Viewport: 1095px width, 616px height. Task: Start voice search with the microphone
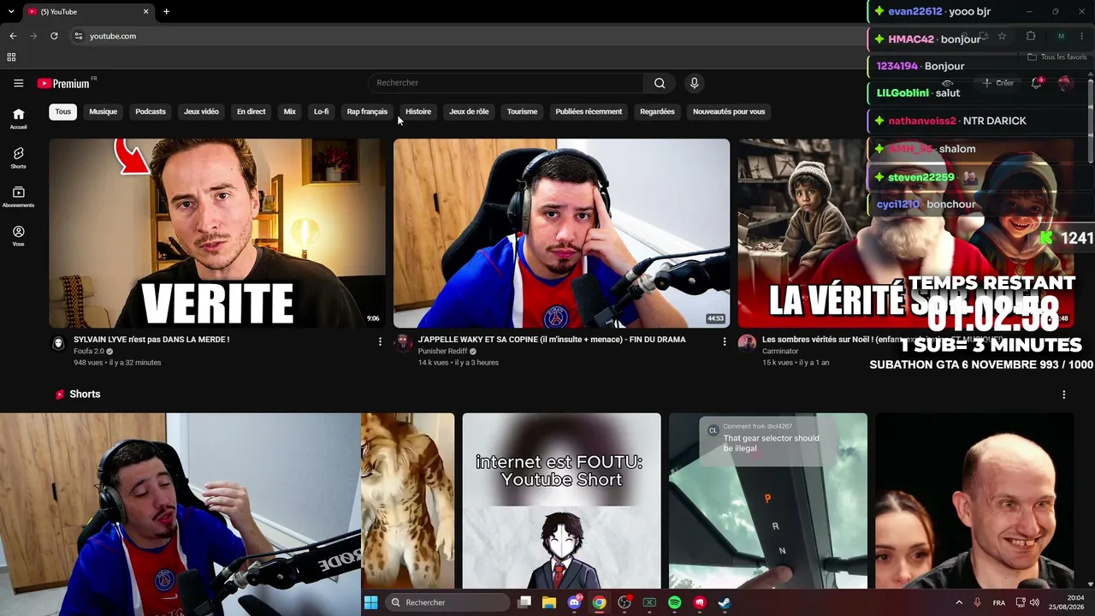click(694, 83)
